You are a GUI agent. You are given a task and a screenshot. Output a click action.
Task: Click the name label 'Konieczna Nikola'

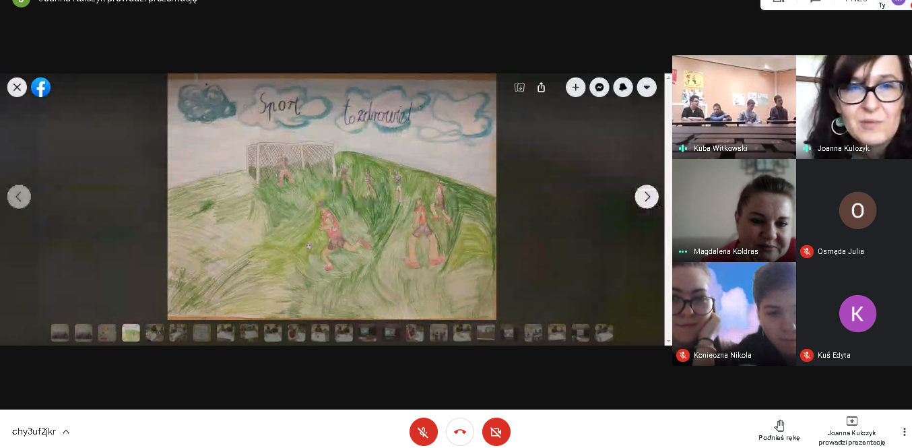click(x=722, y=355)
